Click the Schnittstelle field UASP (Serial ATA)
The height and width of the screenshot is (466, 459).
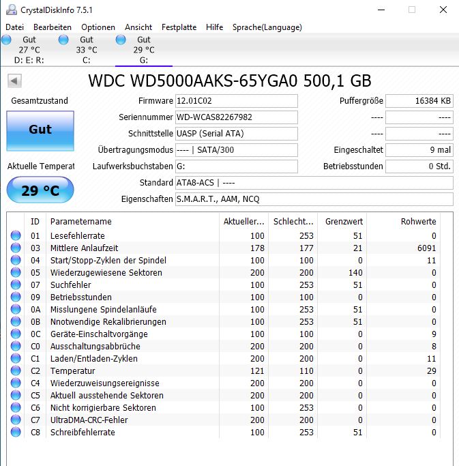(x=237, y=134)
